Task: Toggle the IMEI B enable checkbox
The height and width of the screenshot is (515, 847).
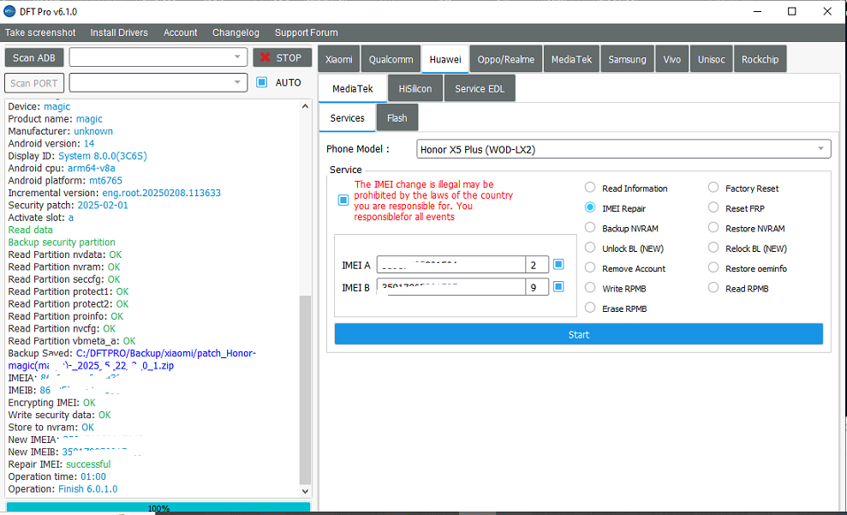Action: pos(558,286)
